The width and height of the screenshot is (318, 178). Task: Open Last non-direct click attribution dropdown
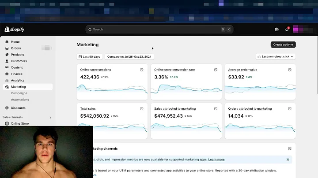coord(276,57)
